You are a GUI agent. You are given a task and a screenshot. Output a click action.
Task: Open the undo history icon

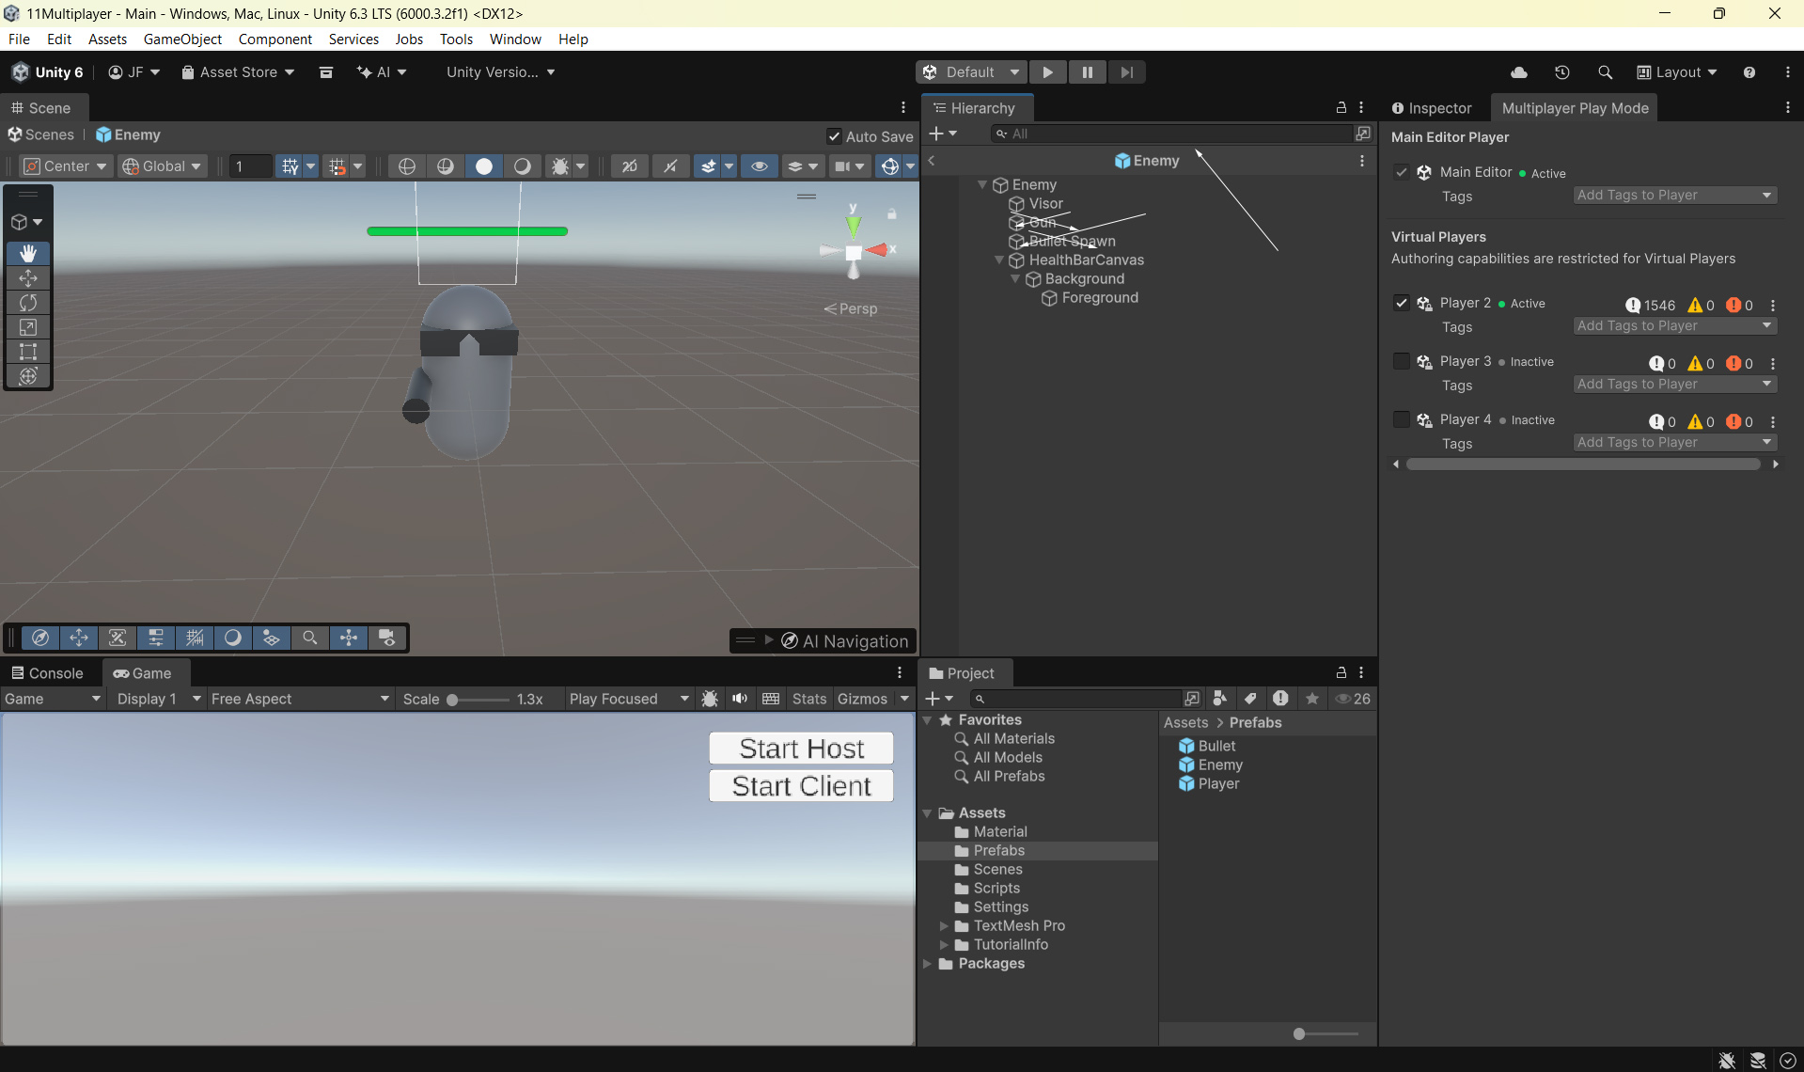coord(1561,72)
